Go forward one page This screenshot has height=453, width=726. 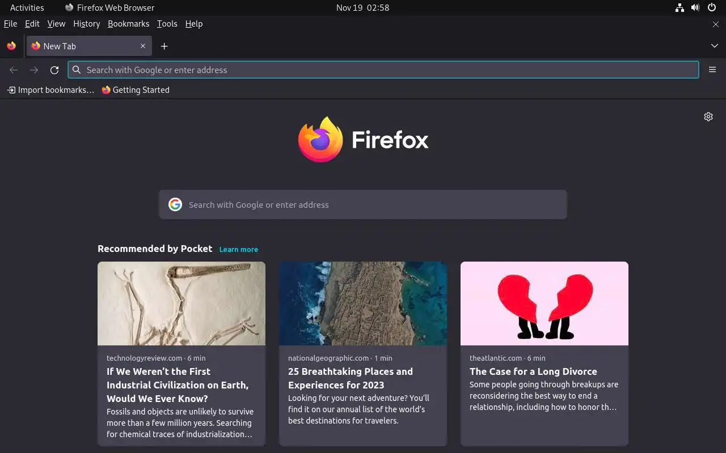(x=34, y=70)
